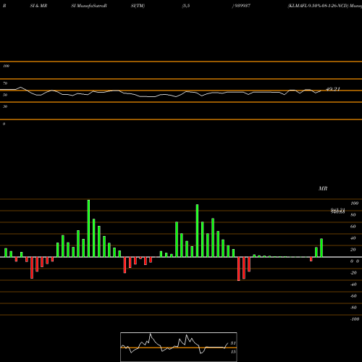This screenshot has height=362, width=362.
Task: Click the MR axis label 20
Action: click(x=353, y=250)
